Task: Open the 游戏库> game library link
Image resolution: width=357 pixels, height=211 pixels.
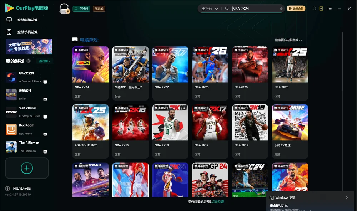Action: (44, 61)
